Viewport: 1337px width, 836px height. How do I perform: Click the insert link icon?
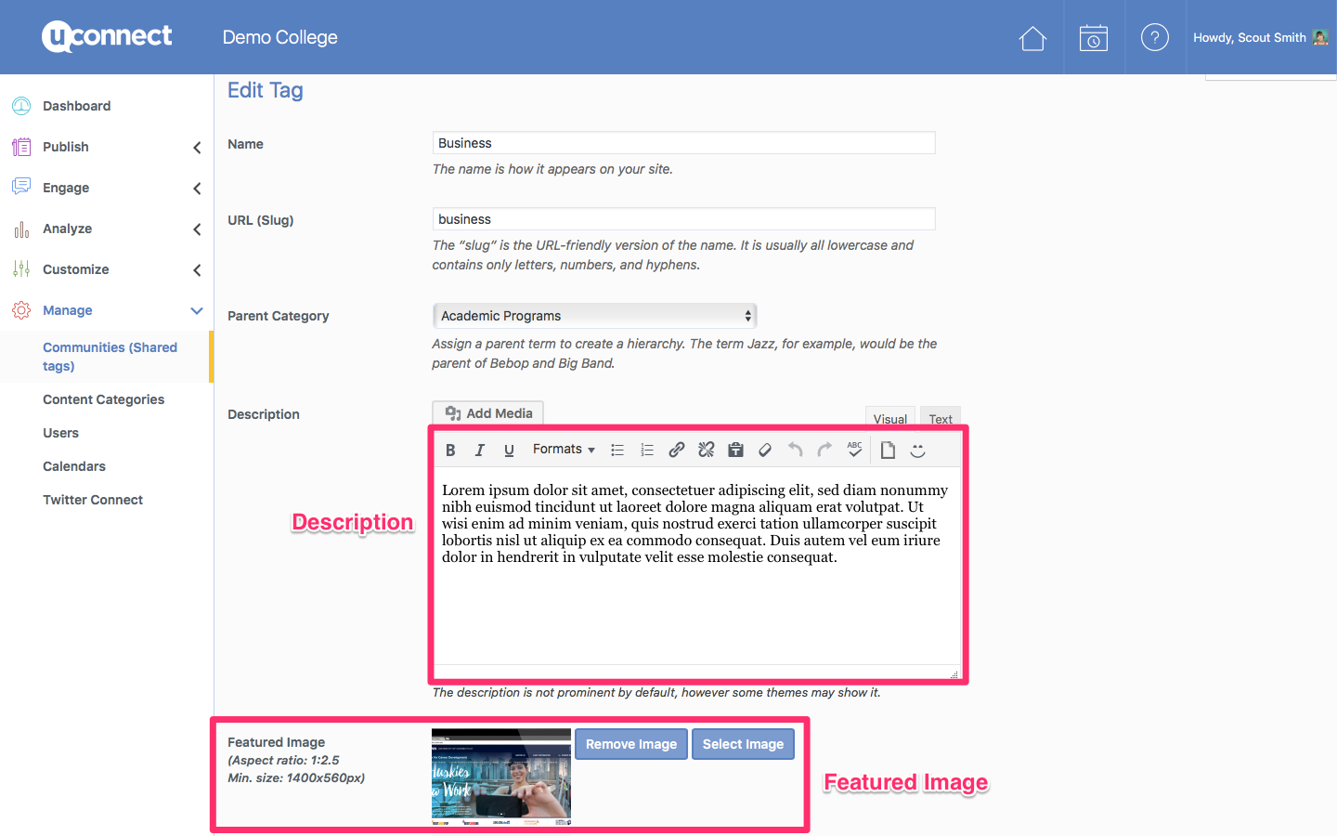pos(677,451)
